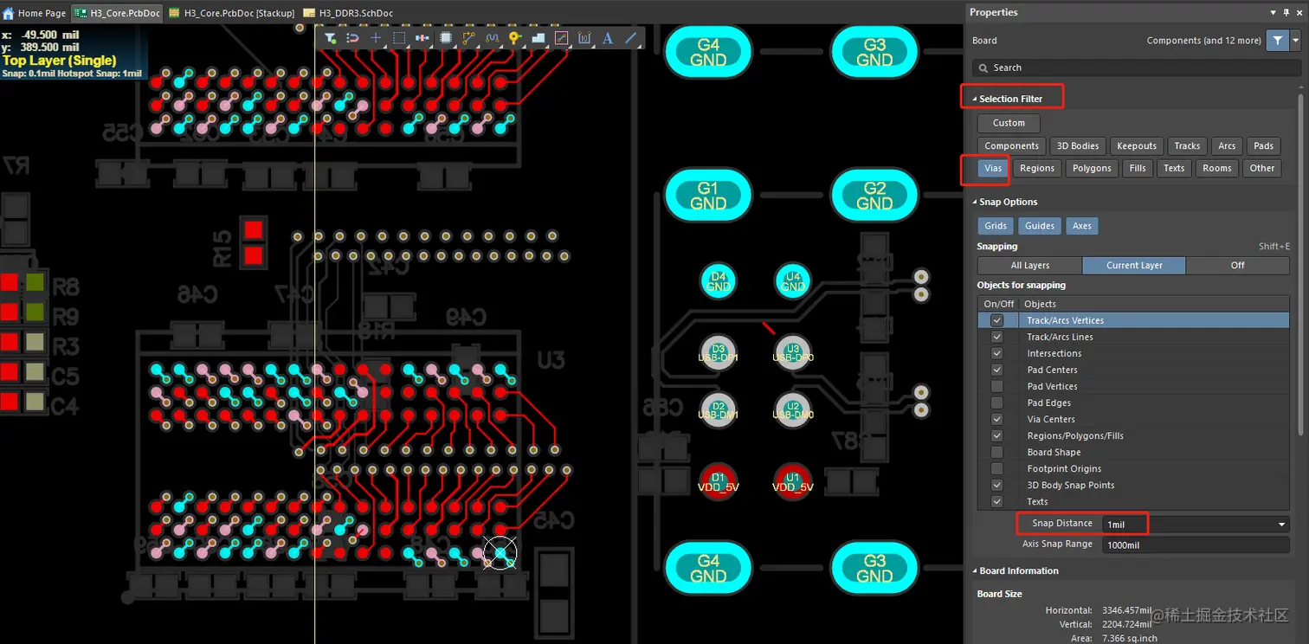
Task: Click the search magnifier icon in Properties
Action: pyautogui.click(x=983, y=68)
